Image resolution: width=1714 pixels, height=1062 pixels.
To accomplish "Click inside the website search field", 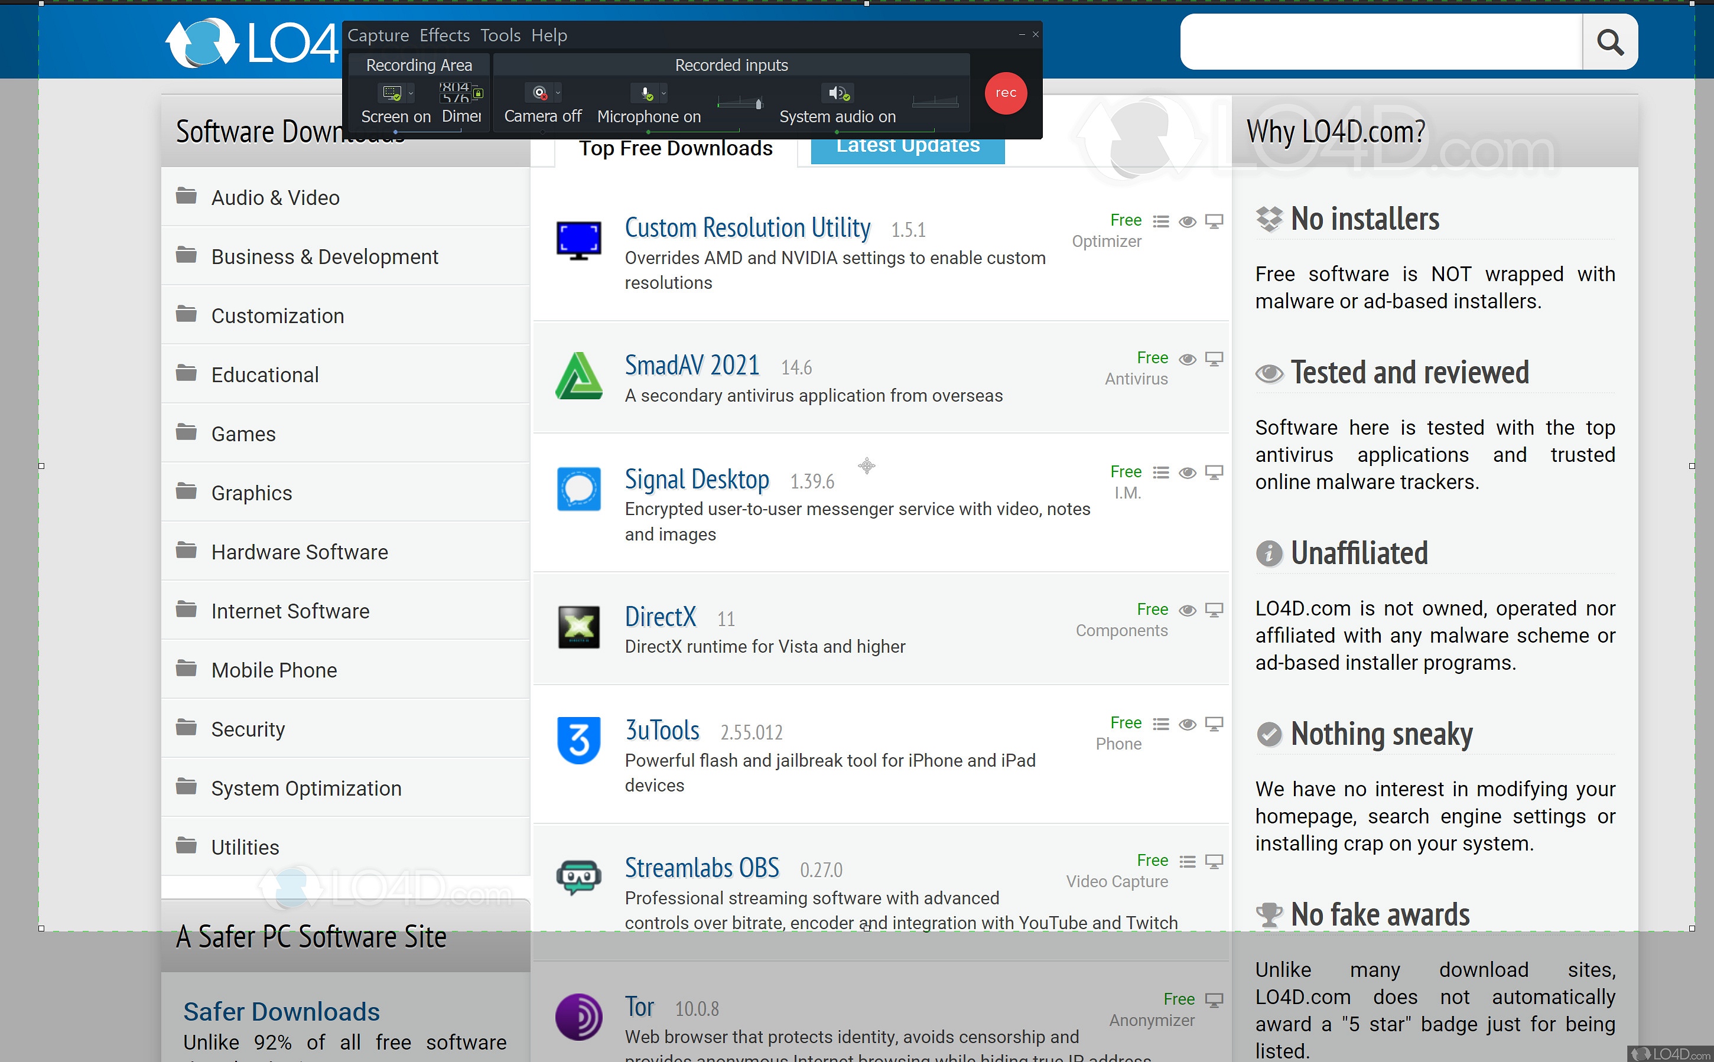I will 1380,42.
